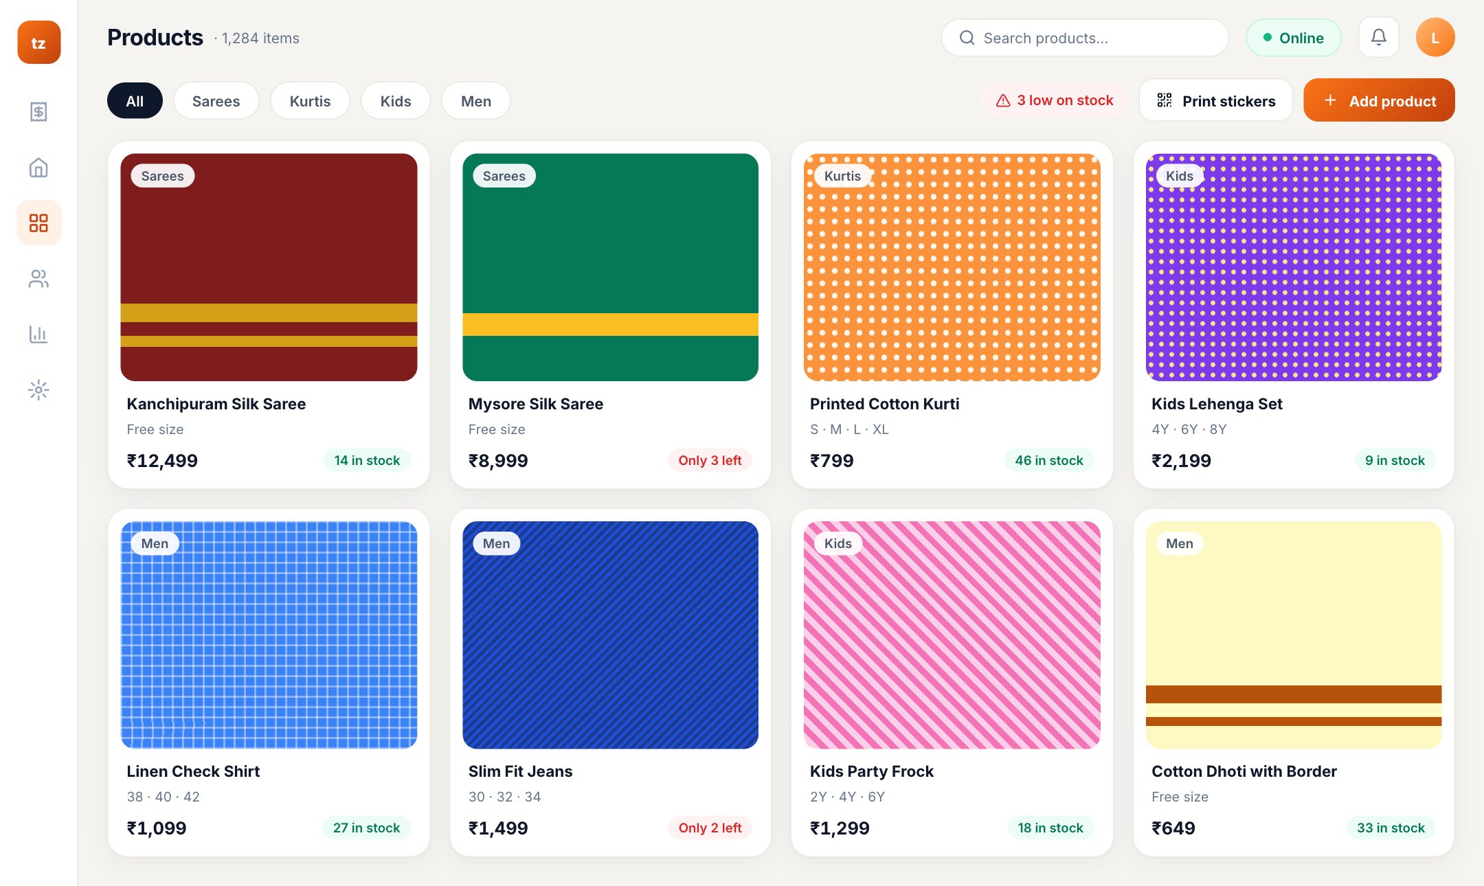Viewport: 1484px width, 886px height.
Task: Click the ₹1,299 price
Action: [x=840, y=828]
